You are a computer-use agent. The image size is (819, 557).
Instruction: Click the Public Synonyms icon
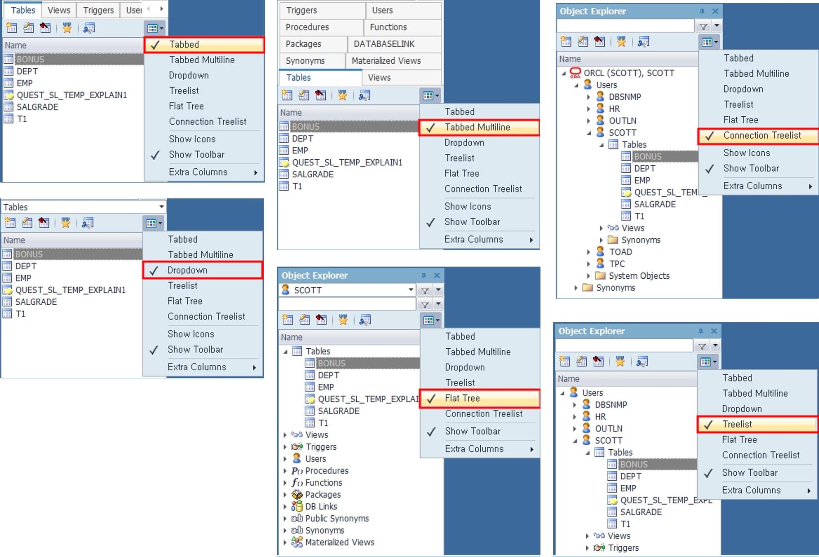coord(297,518)
